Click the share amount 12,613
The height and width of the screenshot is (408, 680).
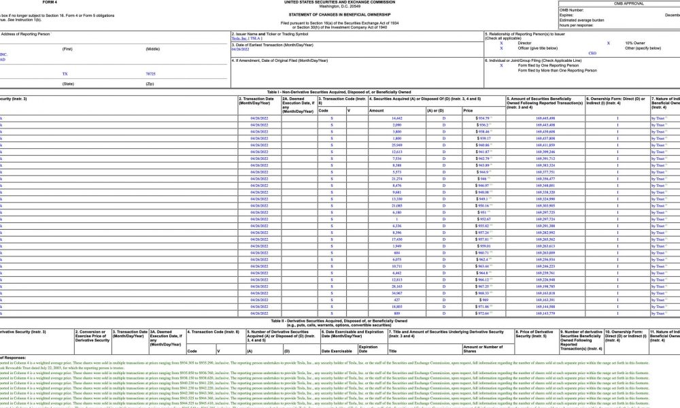[x=396, y=152]
